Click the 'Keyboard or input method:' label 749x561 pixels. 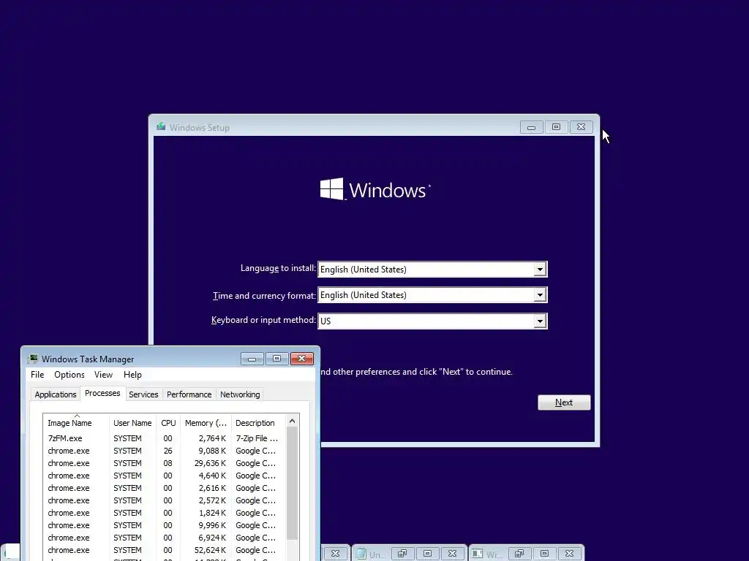pos(263,320)
